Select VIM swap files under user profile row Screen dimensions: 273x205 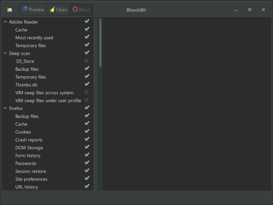pyautogui.click(x=48, y=100)
